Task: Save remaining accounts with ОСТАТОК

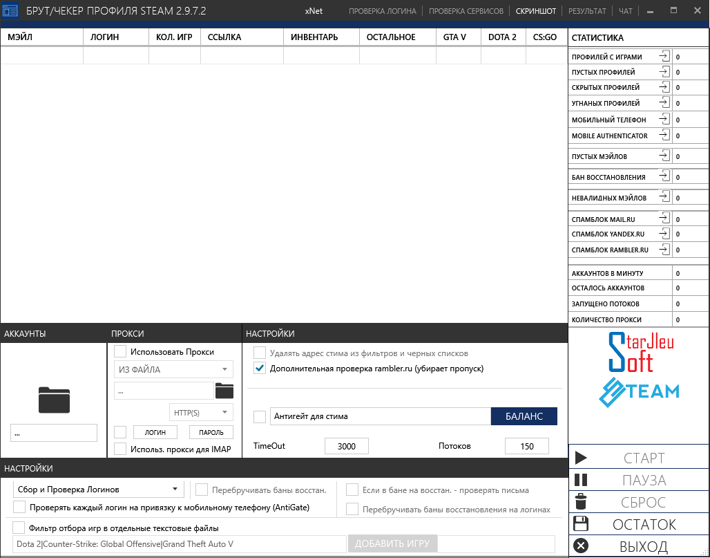Action: 639,524
